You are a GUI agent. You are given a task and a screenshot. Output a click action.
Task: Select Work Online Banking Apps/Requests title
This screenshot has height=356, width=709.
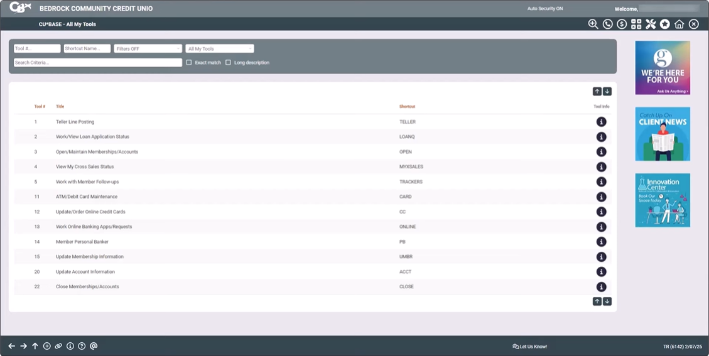point(94,227)
